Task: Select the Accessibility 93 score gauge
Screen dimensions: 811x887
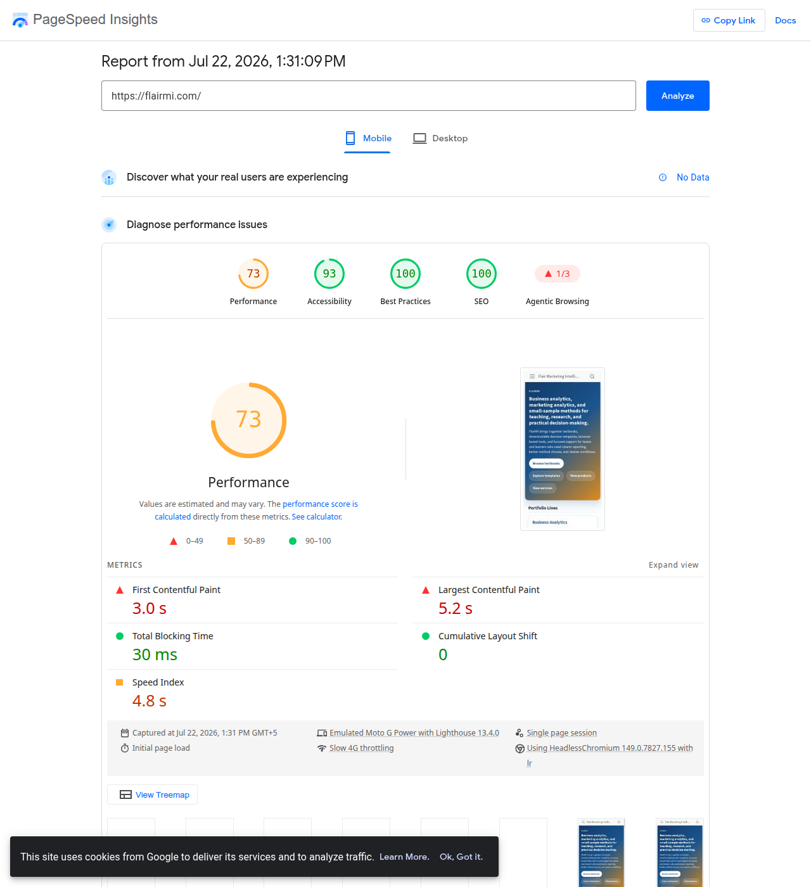Action: tap(329, 274)
